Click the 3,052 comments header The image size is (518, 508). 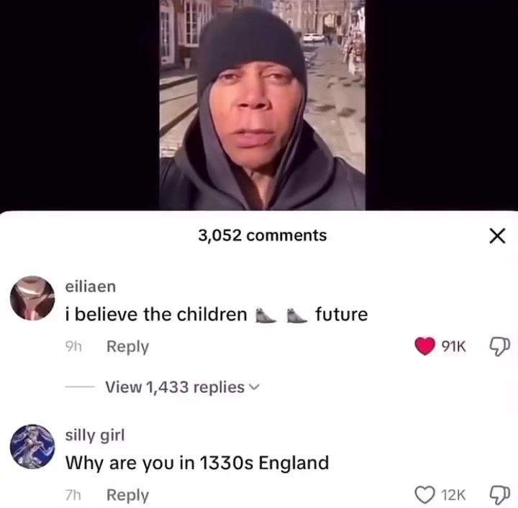pos(263,235)
